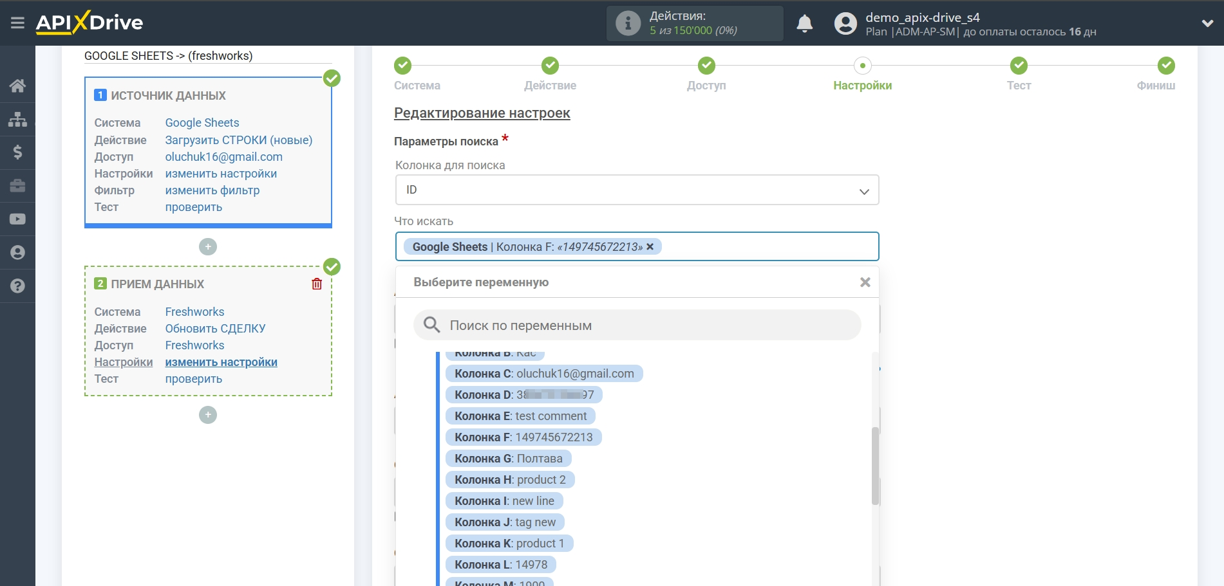Open the YouTube video tutorials icon

tap(17, 219)
